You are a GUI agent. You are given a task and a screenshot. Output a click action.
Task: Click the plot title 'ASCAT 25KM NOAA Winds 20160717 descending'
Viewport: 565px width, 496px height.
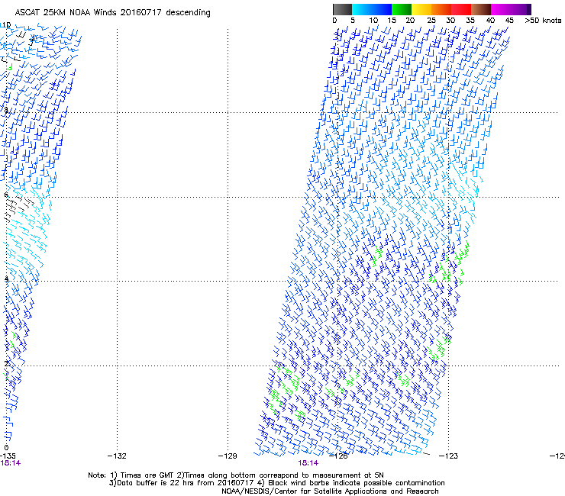pyautogui.click(x=112, y=13)
